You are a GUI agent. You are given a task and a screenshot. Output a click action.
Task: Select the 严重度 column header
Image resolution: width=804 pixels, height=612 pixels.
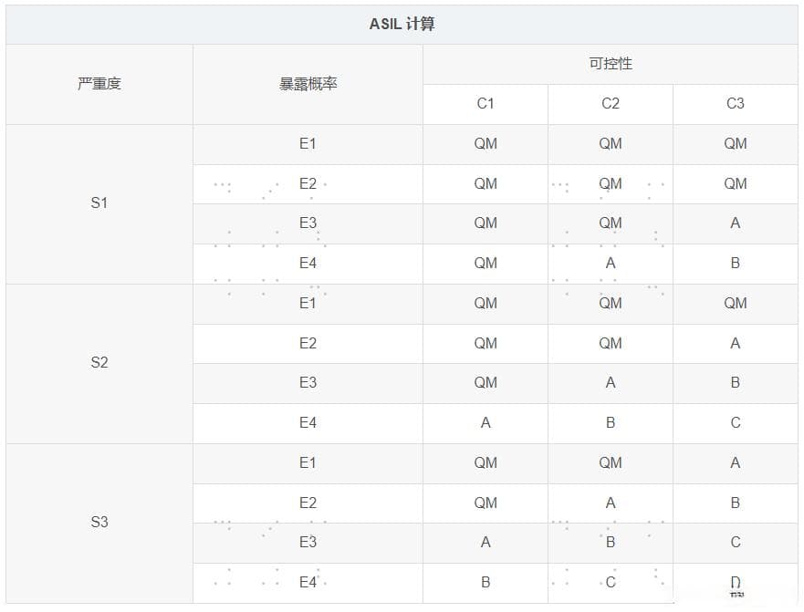pyautogui.click(x=99, y=84)
